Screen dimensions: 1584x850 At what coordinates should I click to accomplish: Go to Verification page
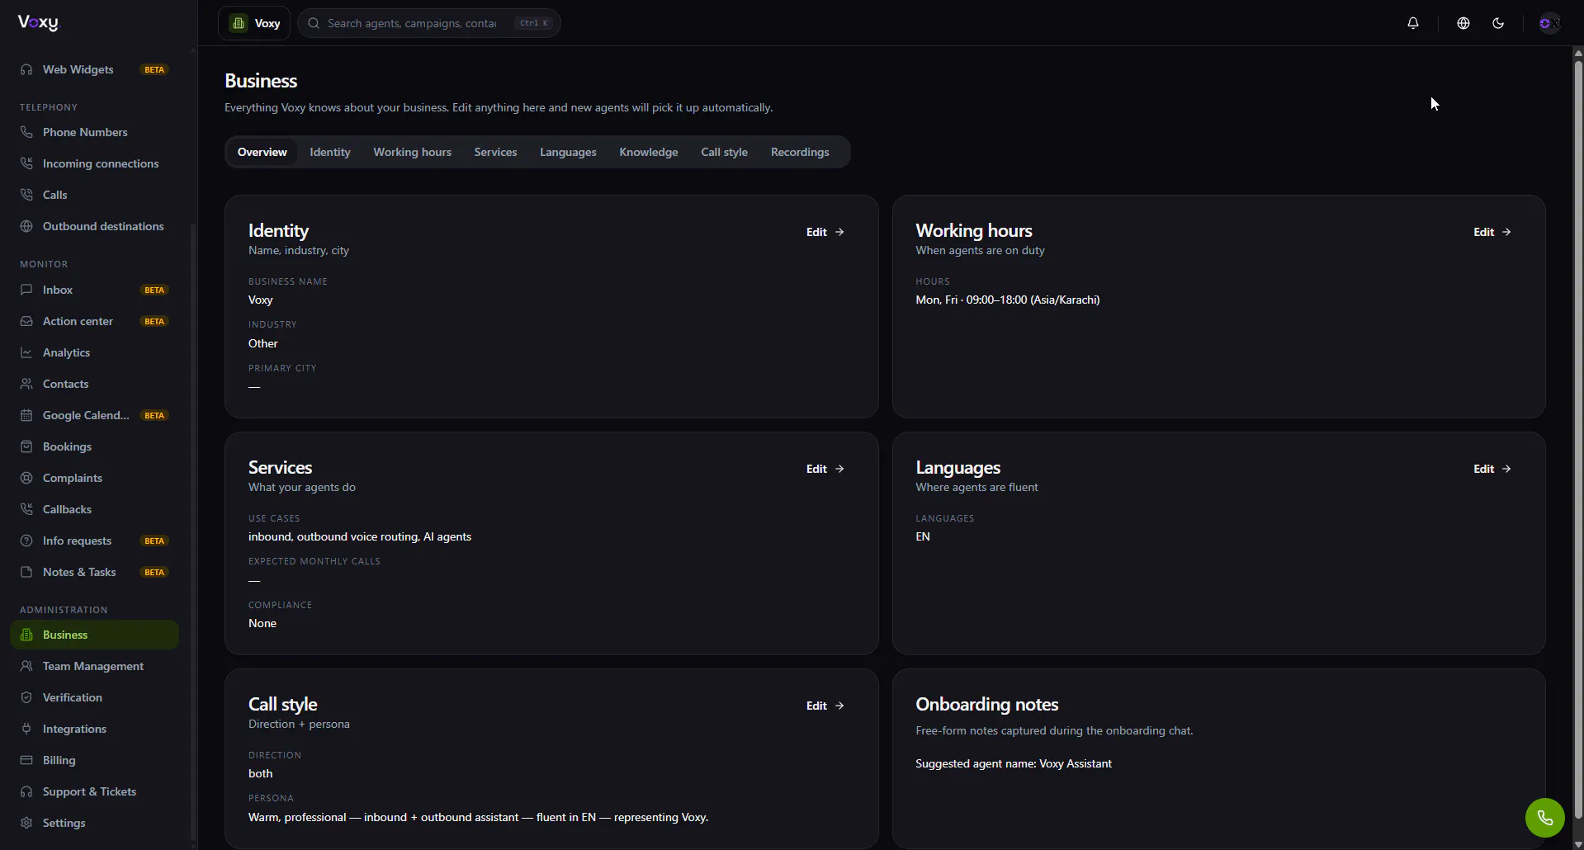pyautogui.click(x=94, y=697)
